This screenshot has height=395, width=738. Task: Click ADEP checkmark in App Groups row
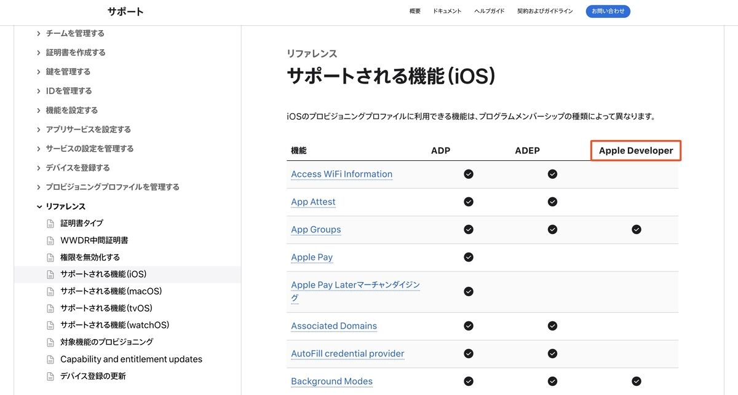(552, 229)
